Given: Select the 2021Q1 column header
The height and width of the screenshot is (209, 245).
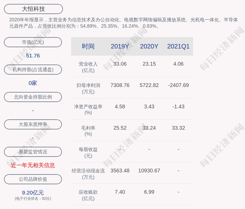Looking at the screenshot, I should [x=178, y=46].
